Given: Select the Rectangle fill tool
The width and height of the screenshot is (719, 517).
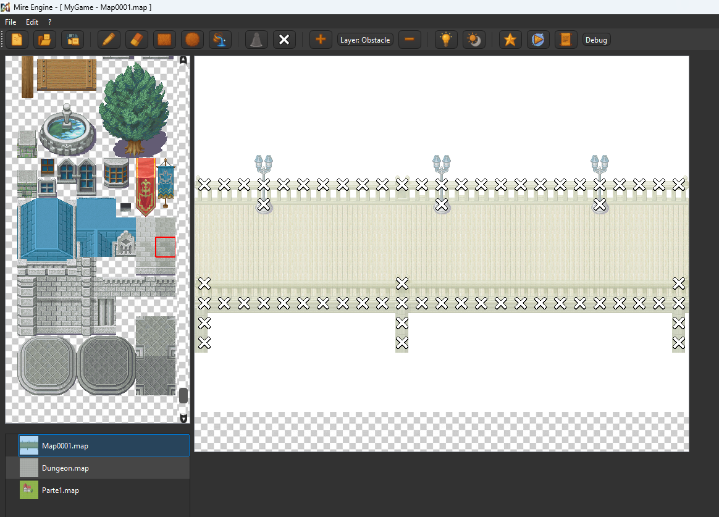Looking at the screenshot, I should [x=164, y=40].
